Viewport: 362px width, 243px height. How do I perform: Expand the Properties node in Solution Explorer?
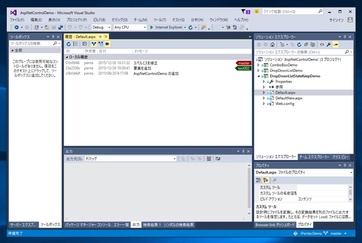tap(264, 82)
